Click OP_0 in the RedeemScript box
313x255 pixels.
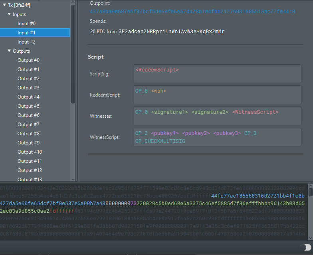pos(141,91)
